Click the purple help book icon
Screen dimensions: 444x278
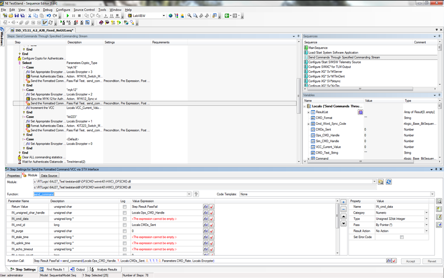click(101, 23)
